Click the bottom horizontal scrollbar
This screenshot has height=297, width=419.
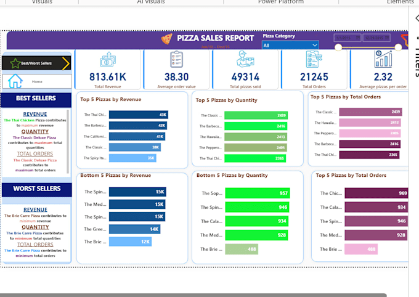pyautogui.click(x=193, y=295)
